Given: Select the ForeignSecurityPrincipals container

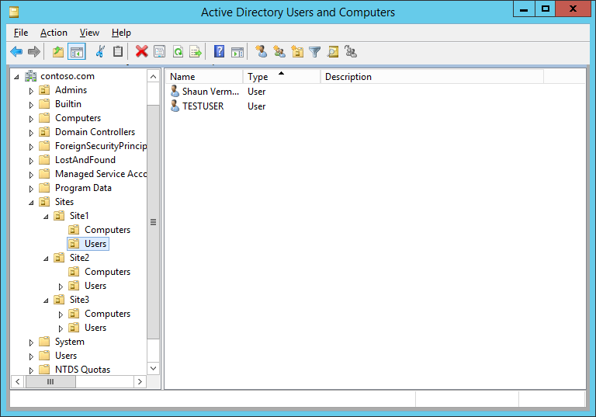Looking at the screenshot, I should point(101,146).
